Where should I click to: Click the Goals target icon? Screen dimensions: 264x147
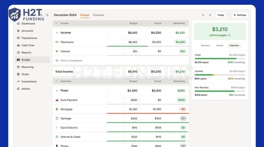tap(18, 74)
